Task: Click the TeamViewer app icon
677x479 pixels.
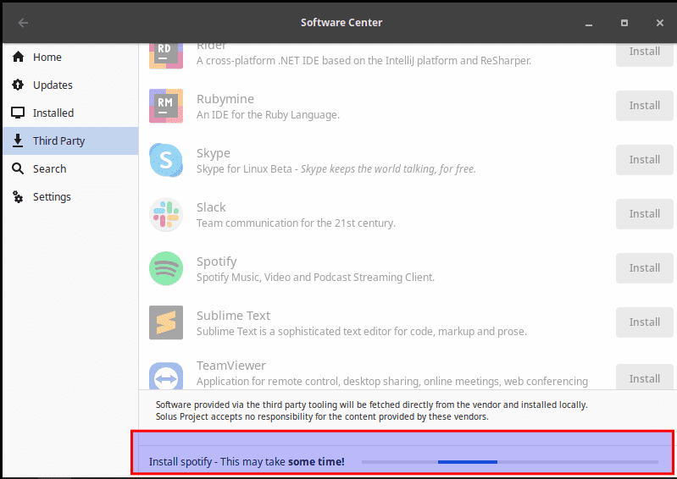Action: [166, 376]
